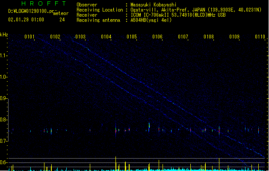Viewport: 269px width, 171px height.
Task: Click the 0108 time marker
Action: pyautogui.click(x=209, y=37)
